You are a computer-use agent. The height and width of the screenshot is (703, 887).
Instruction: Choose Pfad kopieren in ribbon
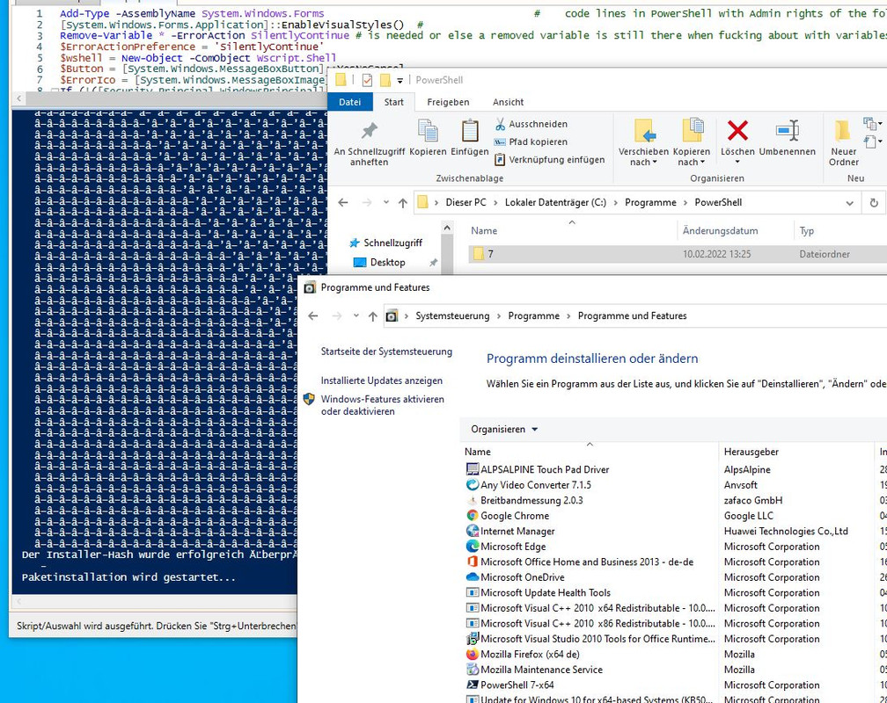click(x=531, y=141)
